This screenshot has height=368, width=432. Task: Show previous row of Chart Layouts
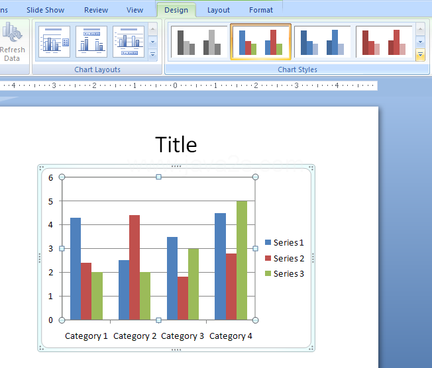tap(152, 29)
